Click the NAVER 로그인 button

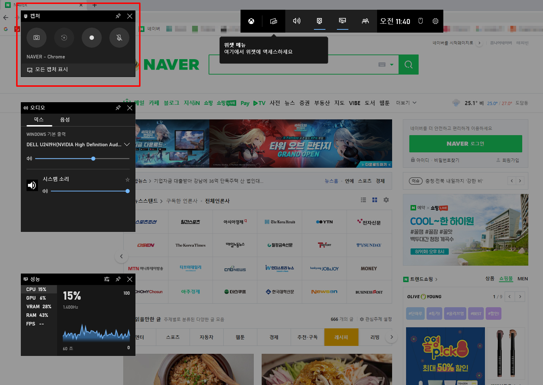466,144
